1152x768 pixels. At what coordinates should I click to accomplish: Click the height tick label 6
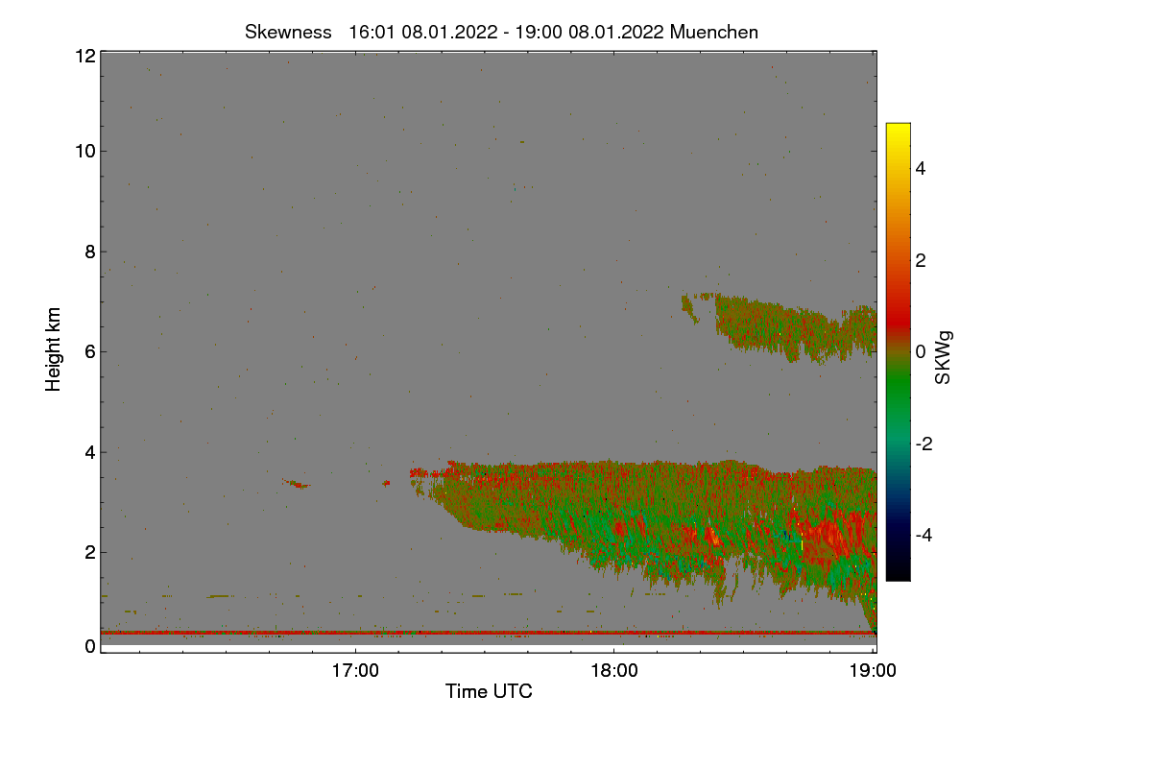pyautogui.click(x=90, y=351)
